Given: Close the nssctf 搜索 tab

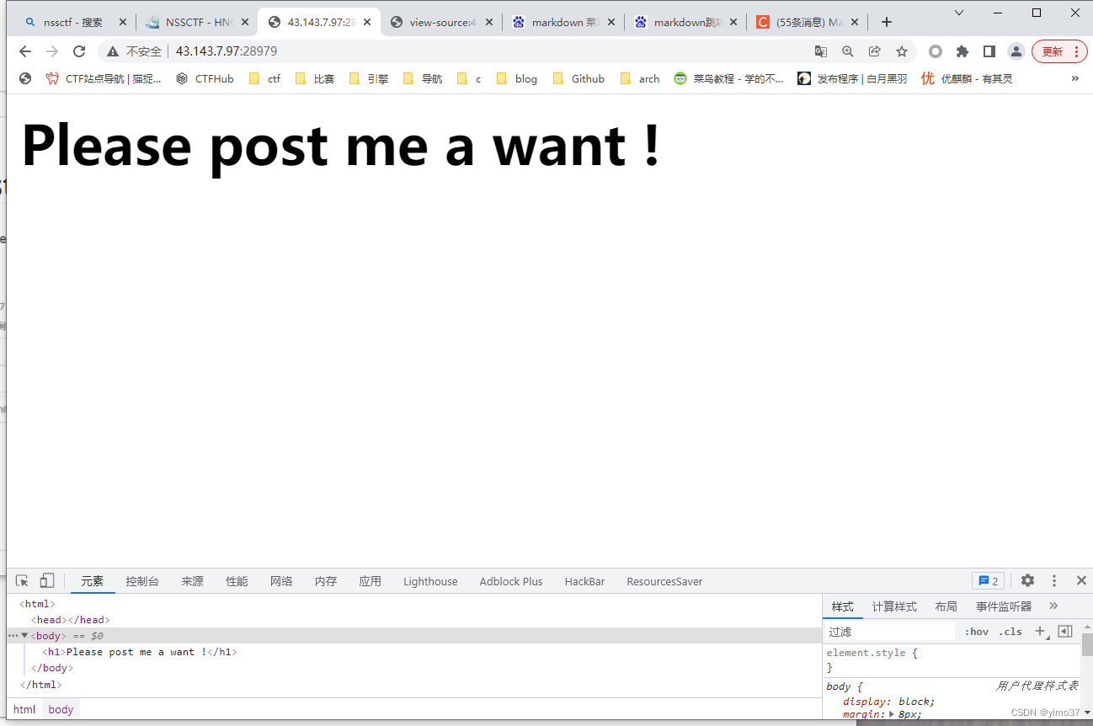Looking at the screenshot, I should (121, 23).
